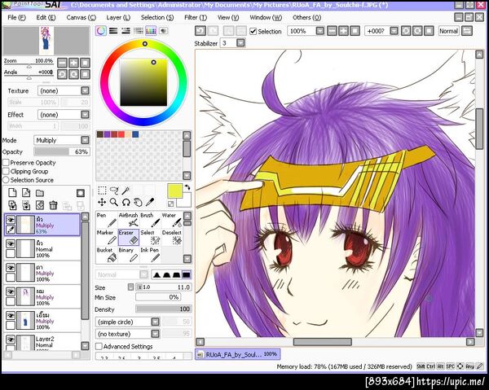Select the AirBrush tool
Viewport: 489px width, 390px height.
(128, 220)
